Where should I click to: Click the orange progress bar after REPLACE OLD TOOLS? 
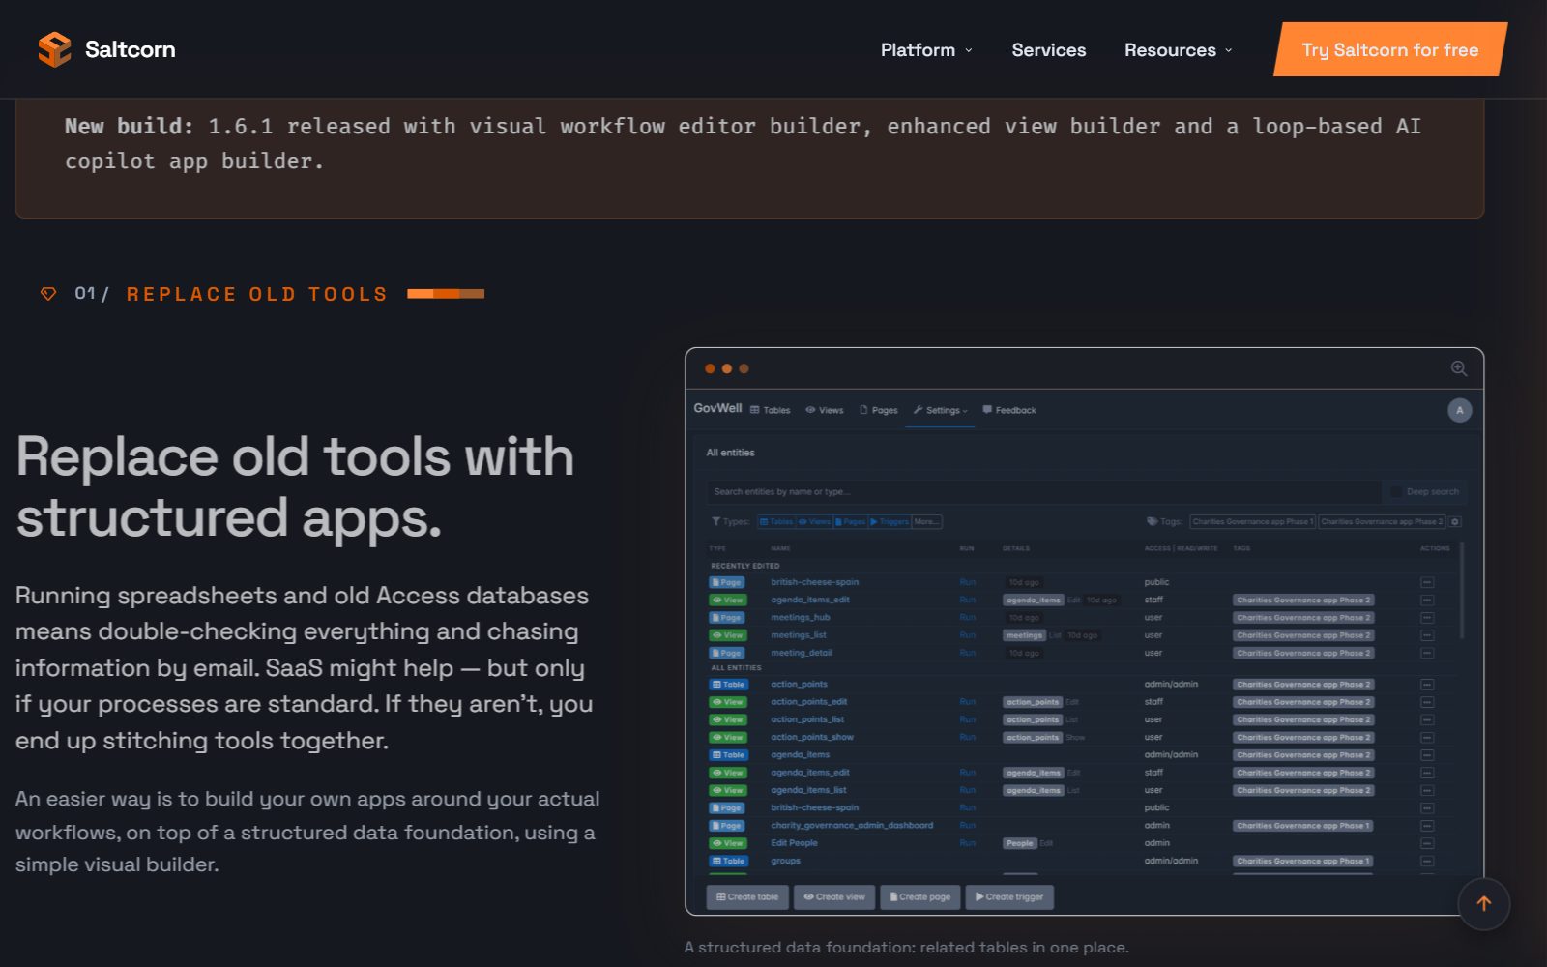[446, 294]
